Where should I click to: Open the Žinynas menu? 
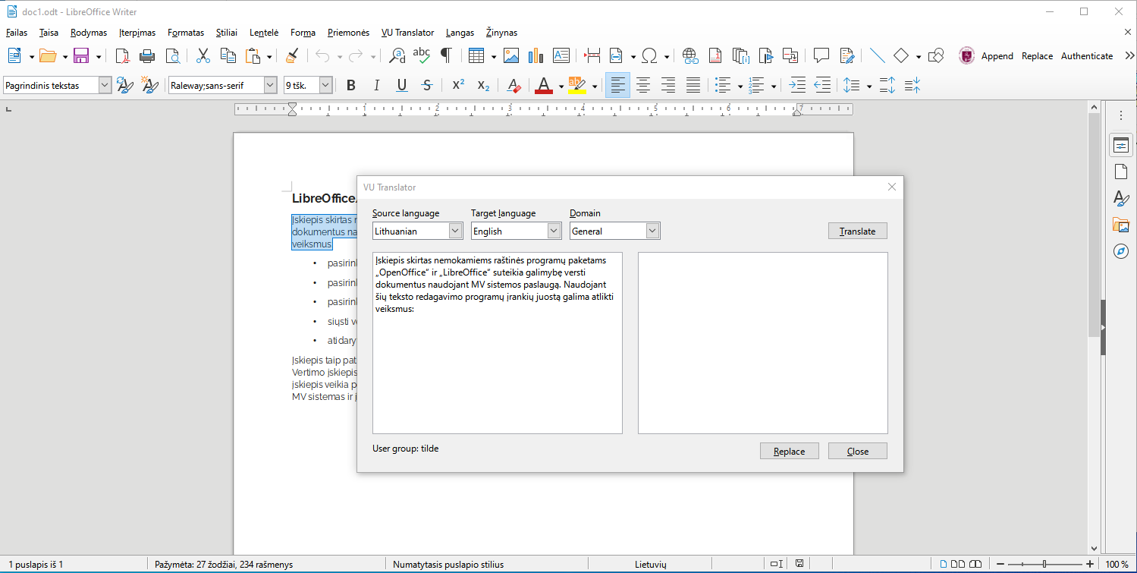tap(502, 33)
